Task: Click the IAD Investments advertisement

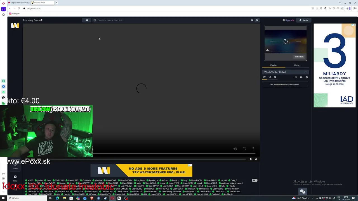Action: [x=335, y=65]
